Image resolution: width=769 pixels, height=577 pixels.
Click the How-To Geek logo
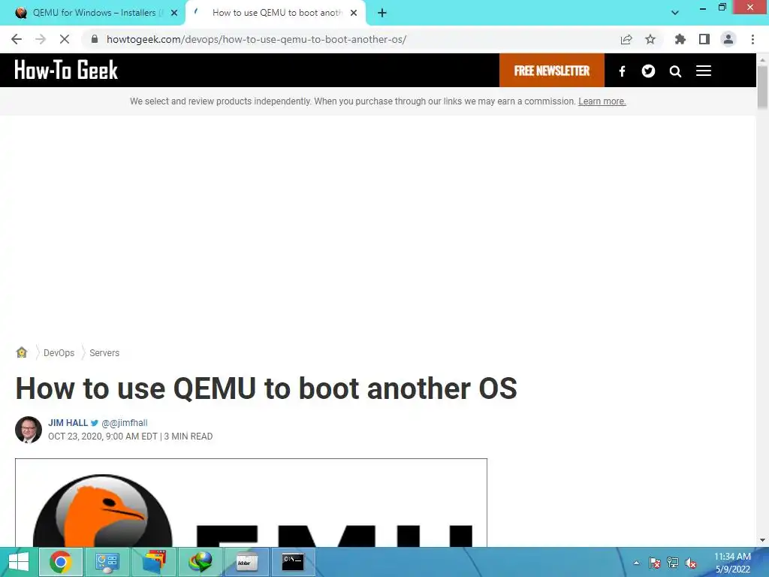(66, 70)
